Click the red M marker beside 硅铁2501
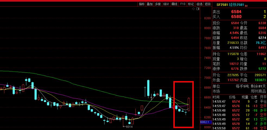 [x=246, y=5]
